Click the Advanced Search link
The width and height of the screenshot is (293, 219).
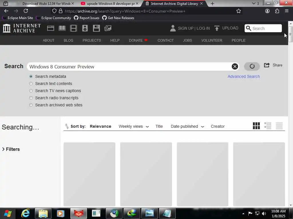pyautogui.click(x=244, y=76)
